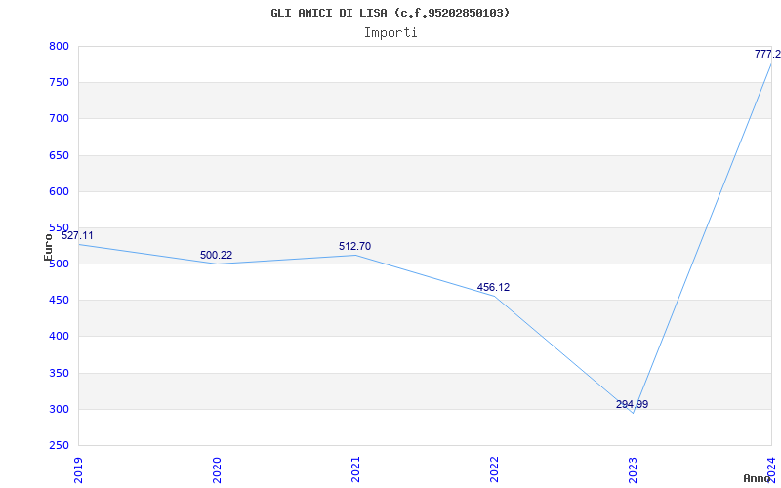781x488 pixels.
Task: Click the 2019 x-axis year label
Action: coord(79,468)
